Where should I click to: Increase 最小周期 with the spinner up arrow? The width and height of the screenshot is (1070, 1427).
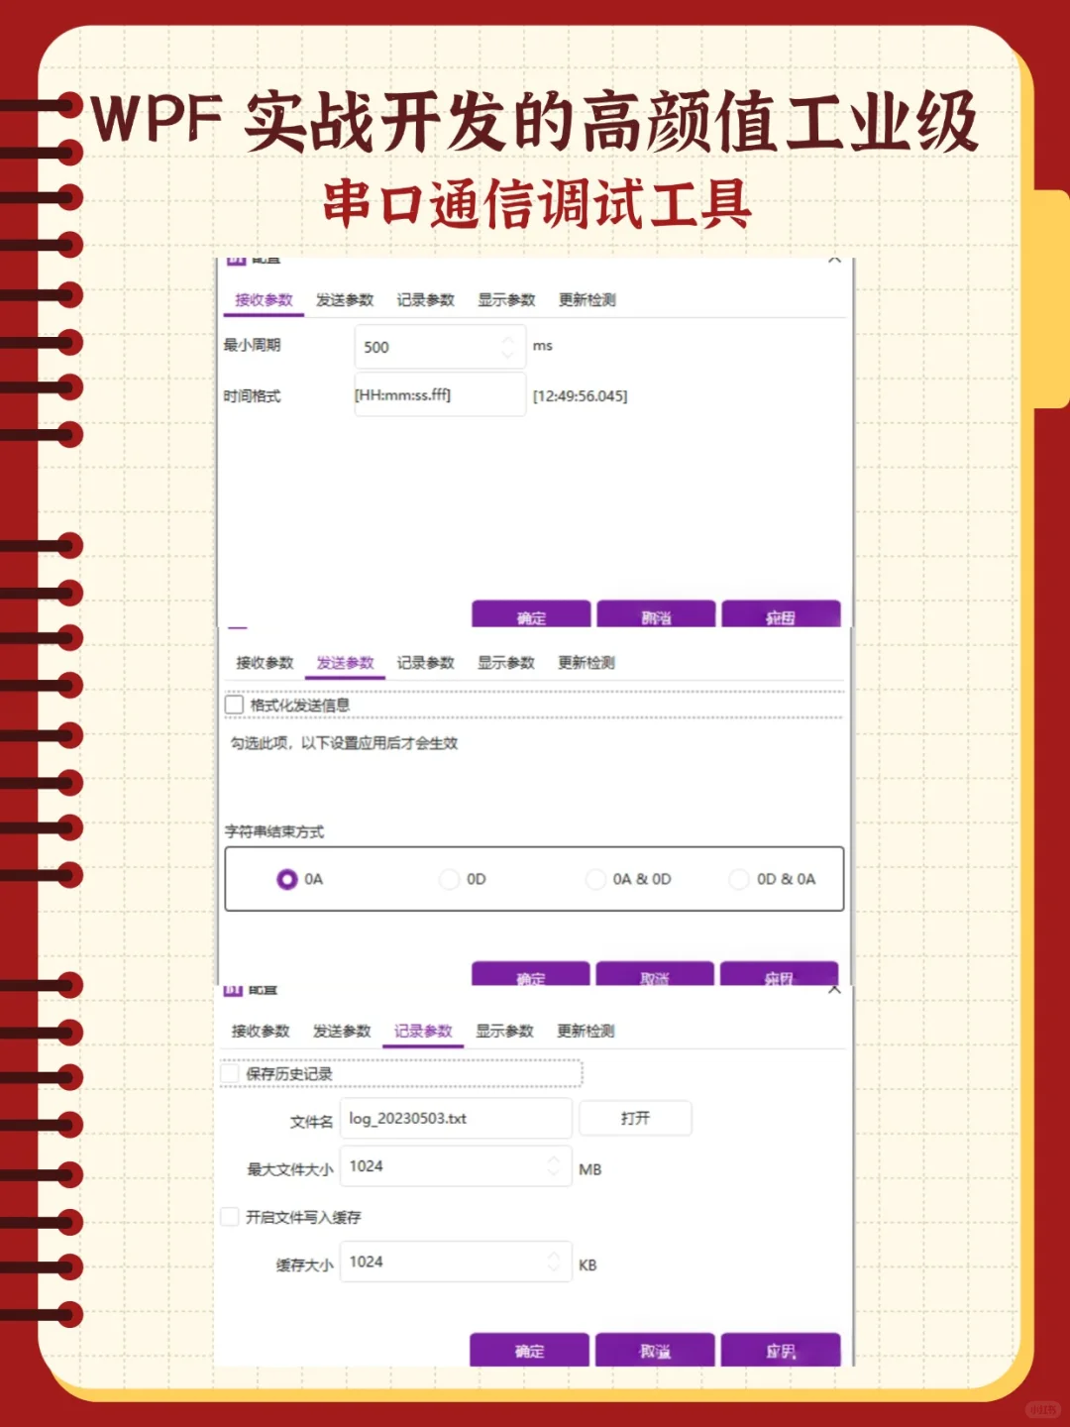coord(507,341)
